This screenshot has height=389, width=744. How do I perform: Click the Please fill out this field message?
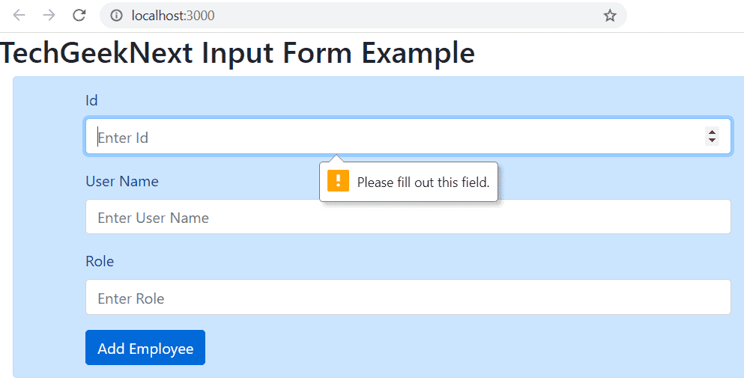pos(423,183)
